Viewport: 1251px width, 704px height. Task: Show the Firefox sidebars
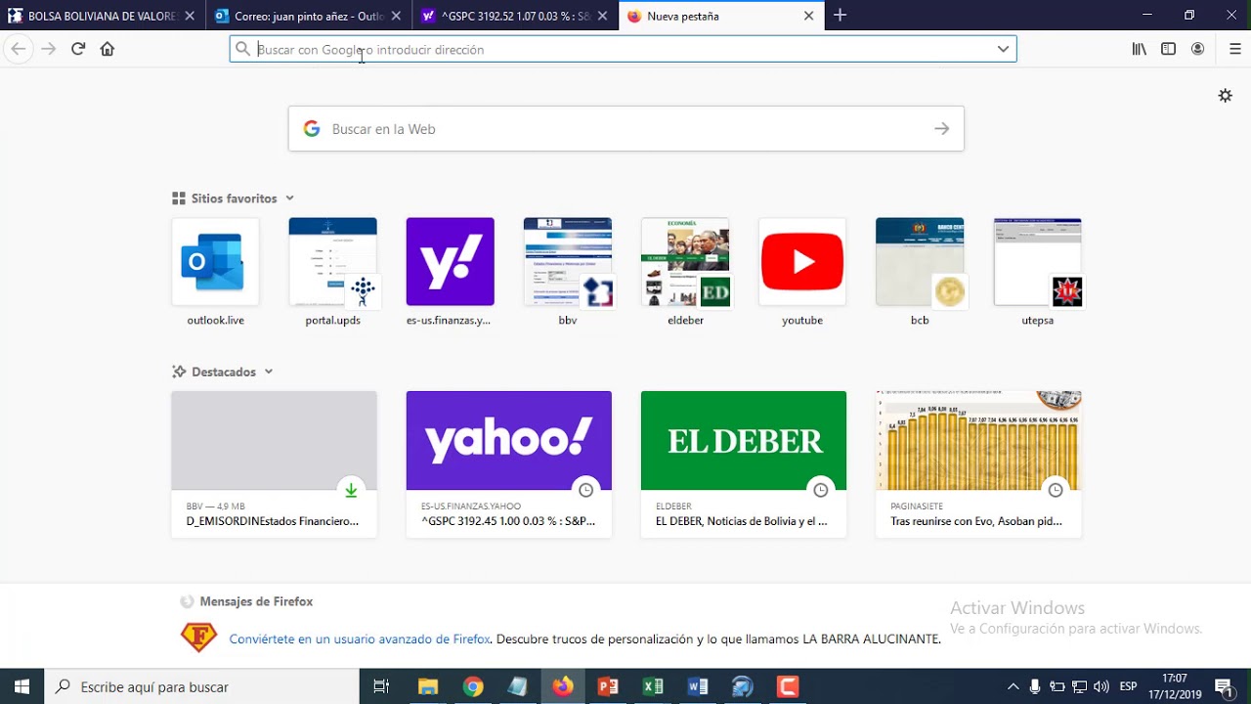(1168, 49)
